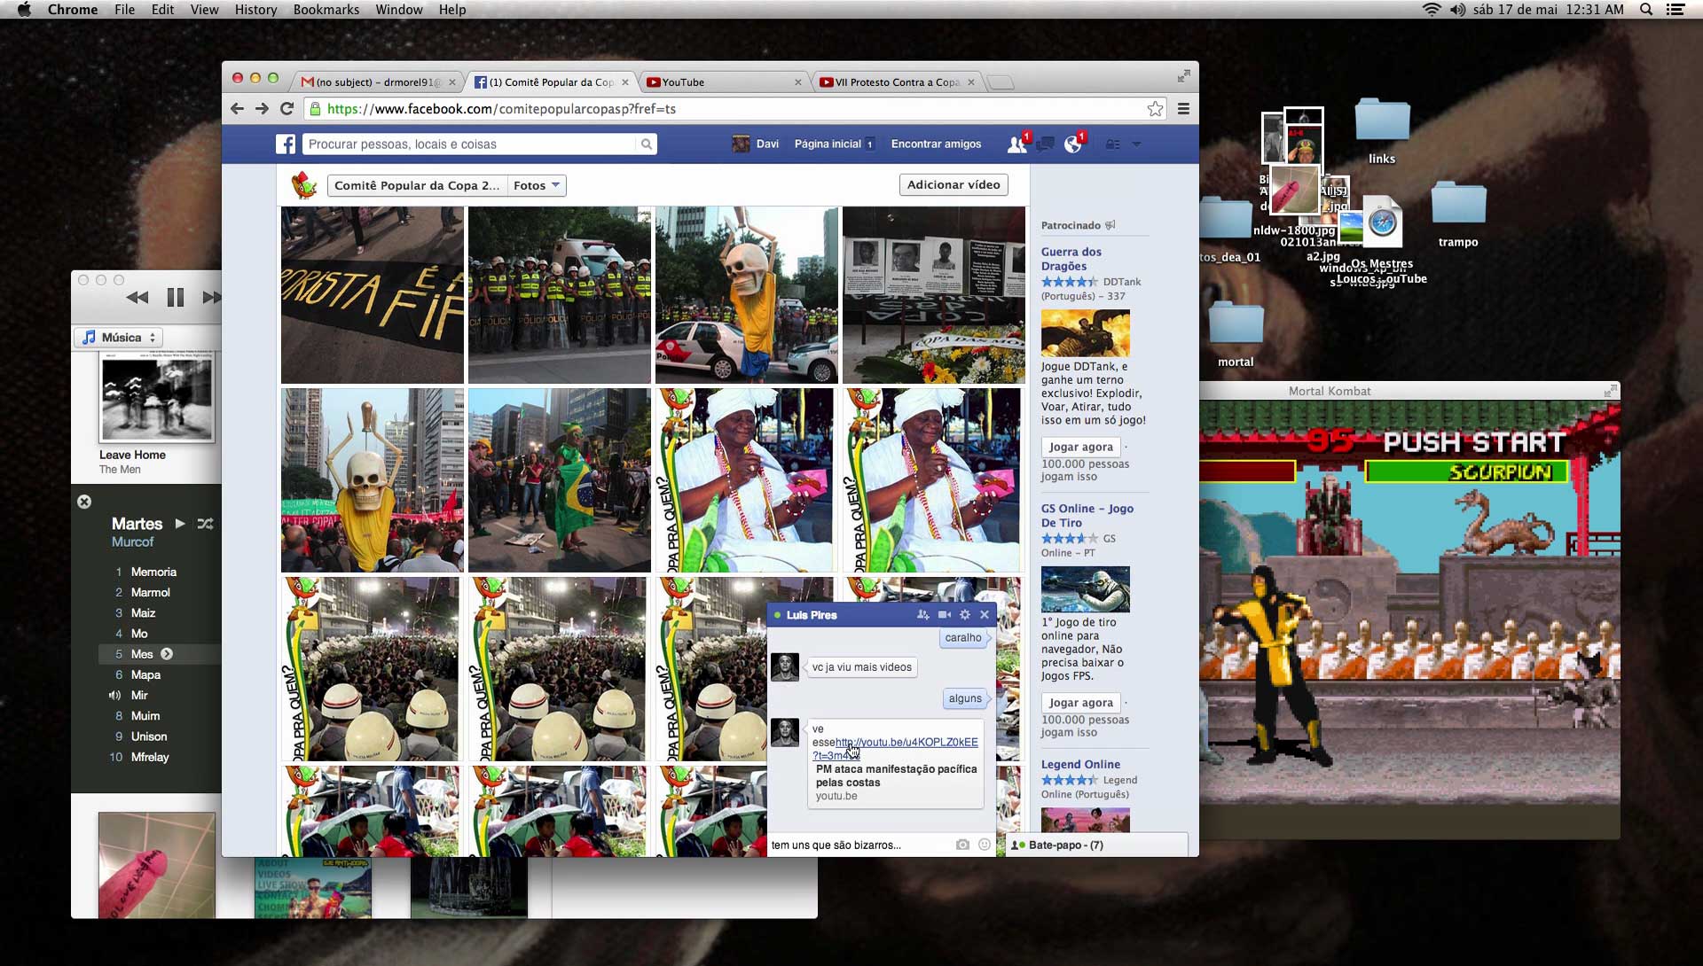Open the youtu.be link in chat
Image resolution: width=1703 pixels, height=966 pixels.
[x=905, y=743]
